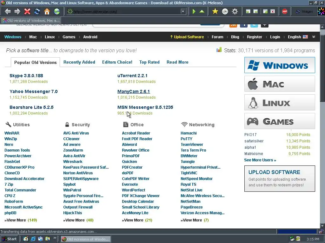Screen dimensions: 325x243
Task: Open preferences with the gear icon
Action: (235, 11)
